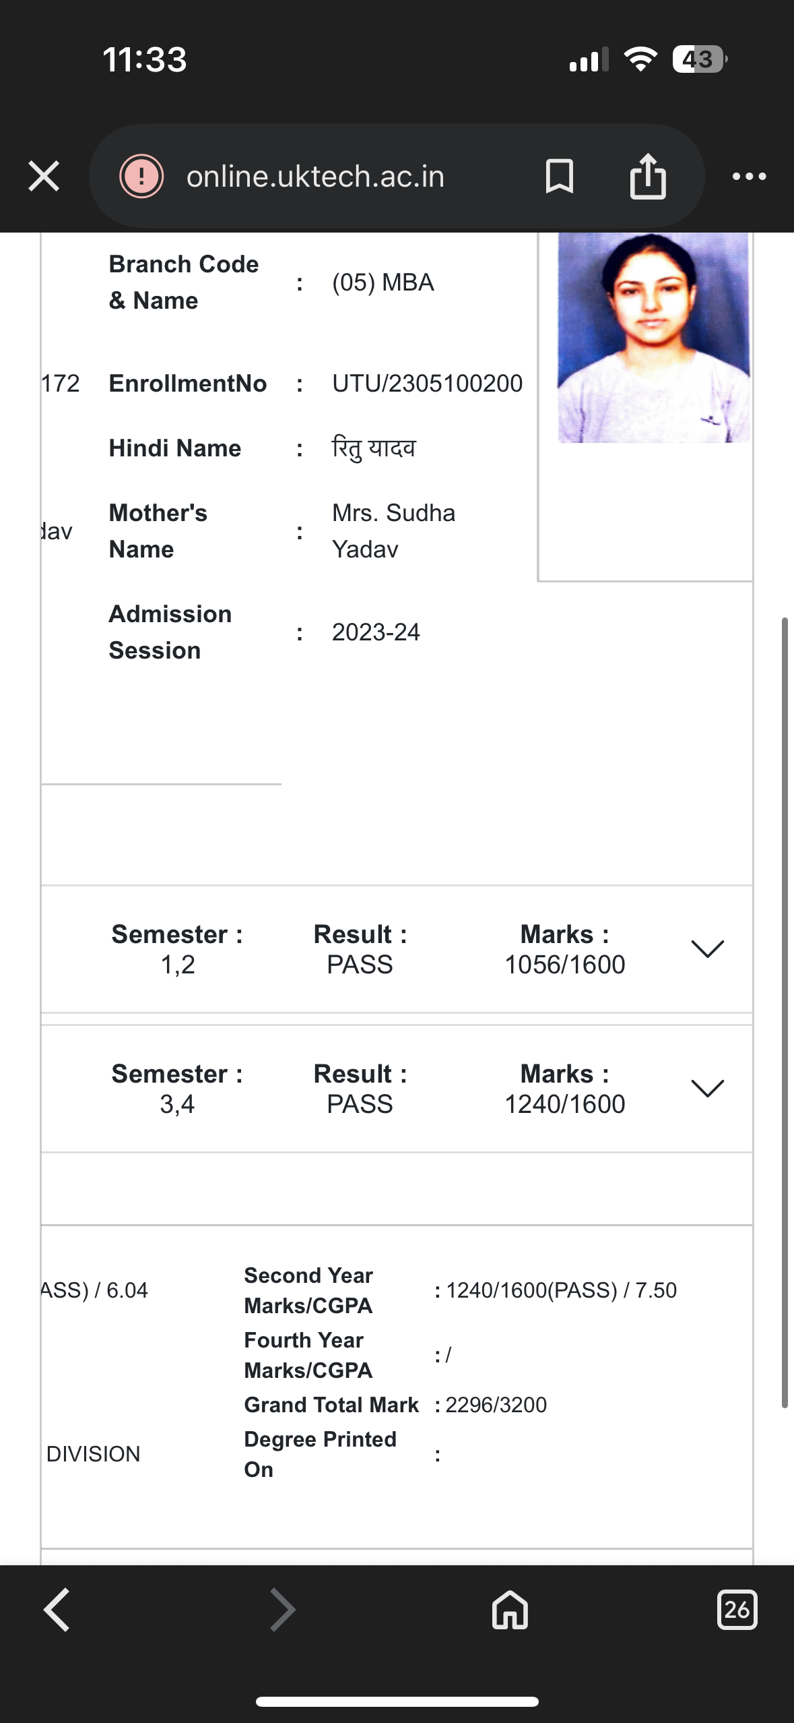Open the tab switcher showing 26 tabs
The image size is (794, 1723).
coord(737,1610)
